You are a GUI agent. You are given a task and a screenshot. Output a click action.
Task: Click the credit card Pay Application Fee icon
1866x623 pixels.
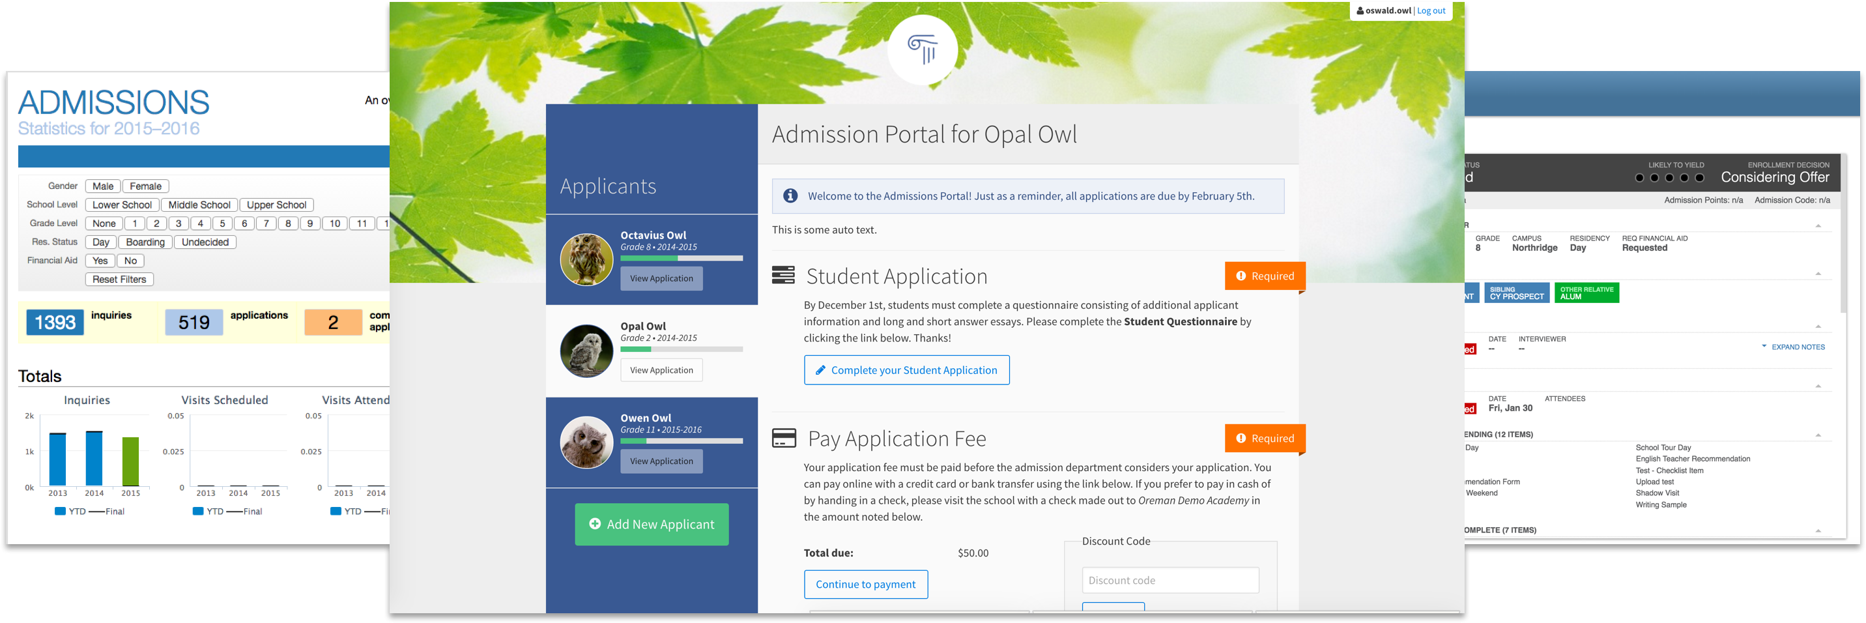[784, 439]
